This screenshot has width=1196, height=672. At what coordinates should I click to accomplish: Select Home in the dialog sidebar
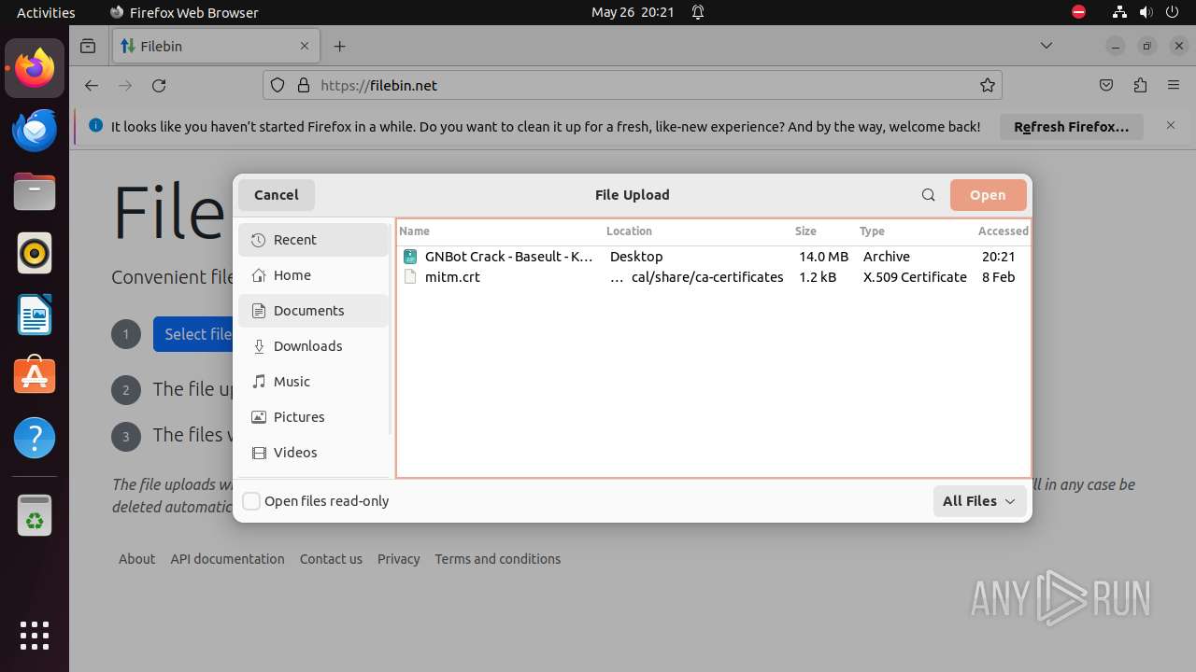click(313, 275)
